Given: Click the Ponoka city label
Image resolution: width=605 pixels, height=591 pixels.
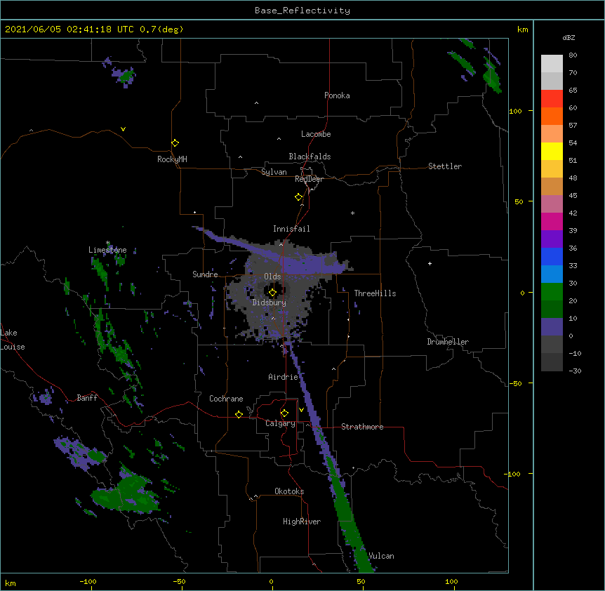Looking at the screenshot, I should click(x=337, y=95).
